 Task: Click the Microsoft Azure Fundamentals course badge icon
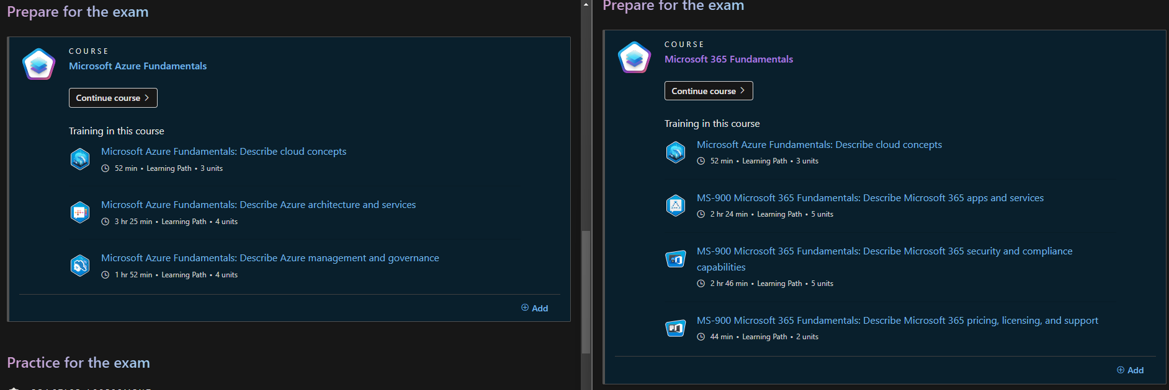(x=39, y=64)
